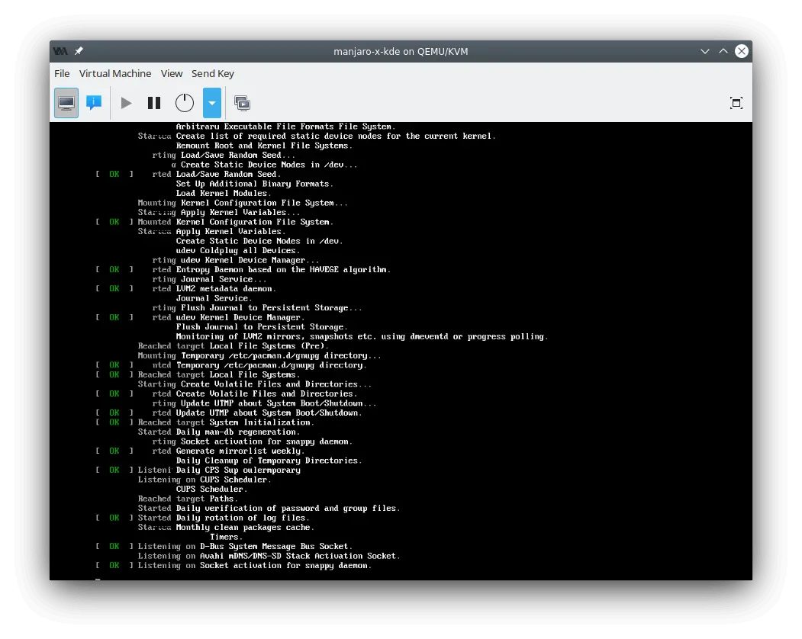This screenshot has width=802, height=639.
Task: Open virtual hardware details view
Action: tap(94, 103)
